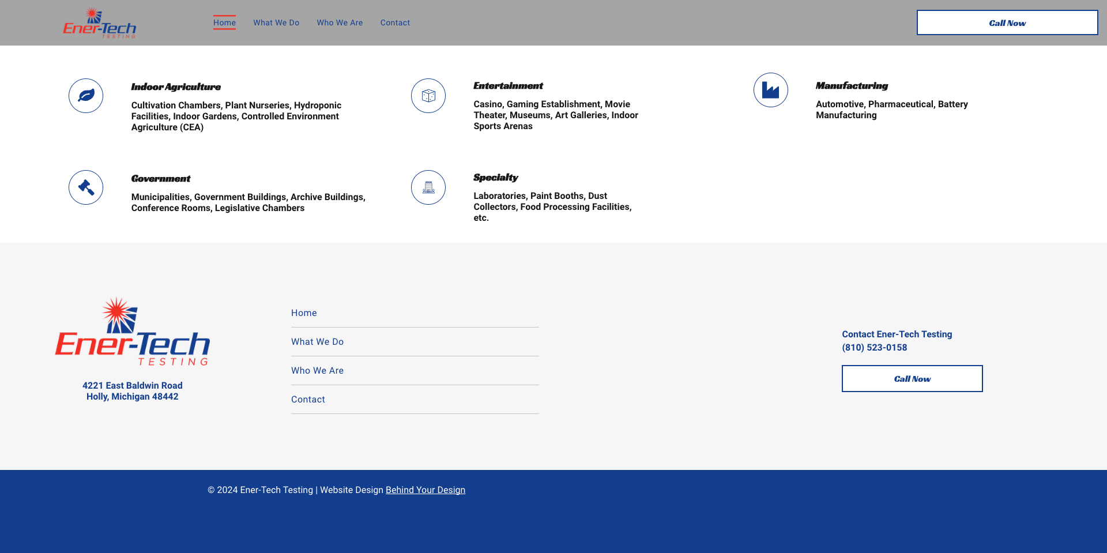Follow the footer Home link

[304, 313]
